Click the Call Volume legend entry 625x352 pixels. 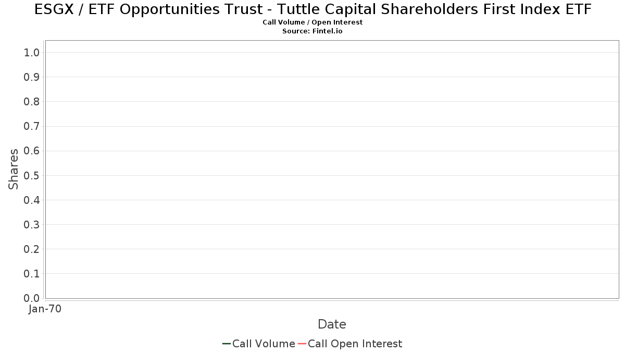pos(259,344)
